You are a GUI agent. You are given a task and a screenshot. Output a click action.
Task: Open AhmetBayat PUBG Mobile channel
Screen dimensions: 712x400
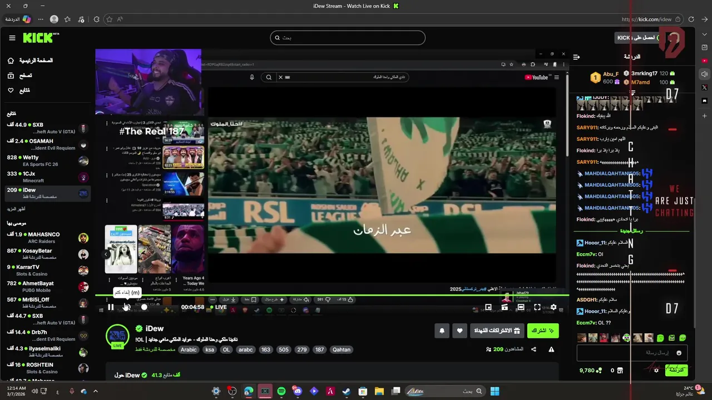[47, 287]
